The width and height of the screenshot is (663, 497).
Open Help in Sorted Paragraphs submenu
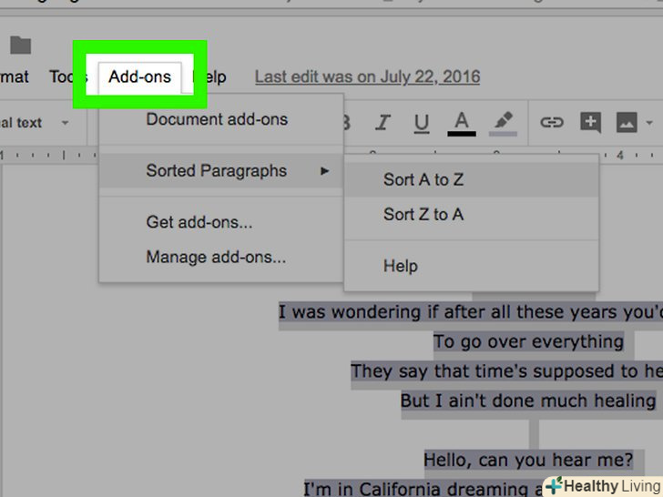click(472, 266)
